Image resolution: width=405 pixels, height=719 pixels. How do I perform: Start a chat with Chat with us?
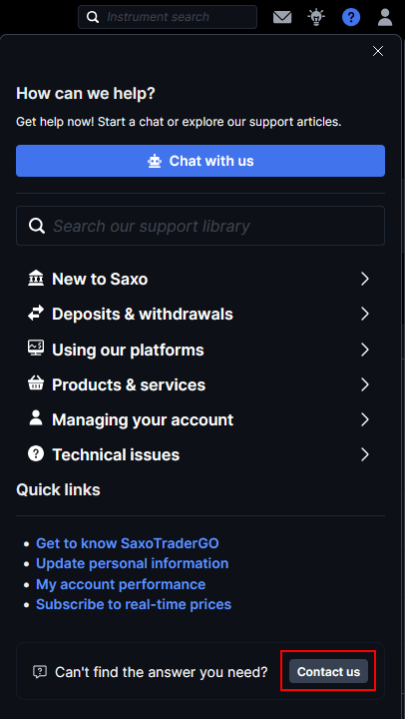(x=201, y=161)
